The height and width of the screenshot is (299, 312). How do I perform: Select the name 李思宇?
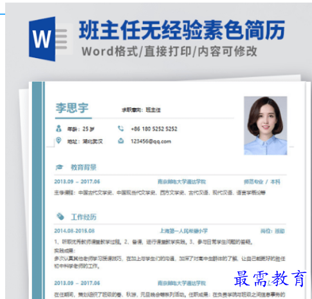[x=72, y=108]
